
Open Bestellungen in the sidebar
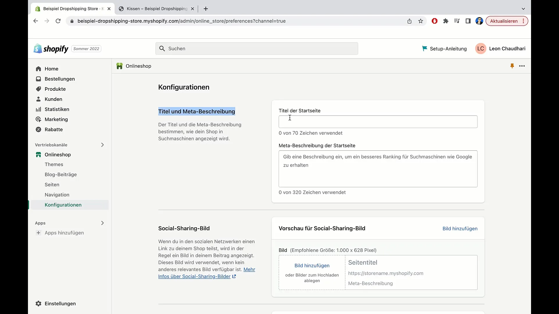60,78
